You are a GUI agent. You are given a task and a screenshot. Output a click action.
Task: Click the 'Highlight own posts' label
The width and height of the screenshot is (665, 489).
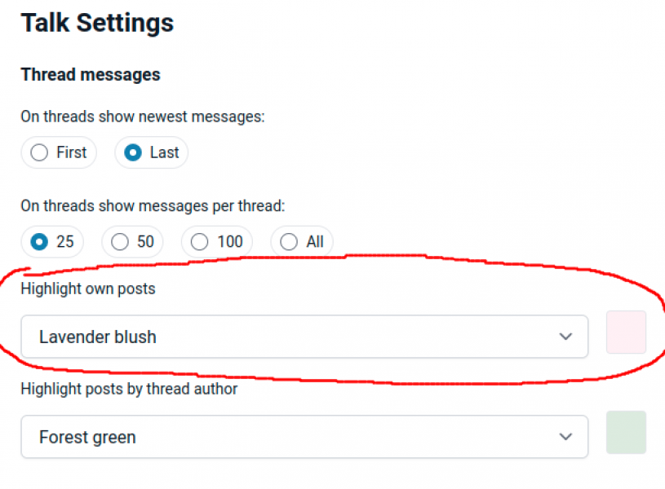coord(88,289)
